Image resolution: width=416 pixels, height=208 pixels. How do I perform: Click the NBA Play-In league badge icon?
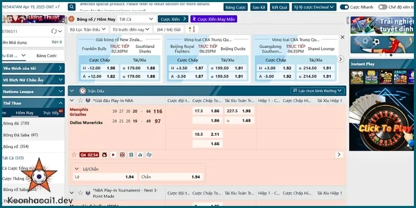(88, 100)
